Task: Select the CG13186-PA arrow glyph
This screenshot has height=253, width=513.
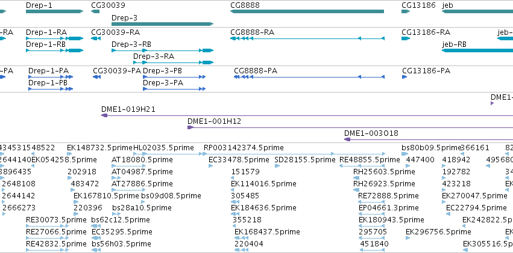Action: click(x=404, y=77)
